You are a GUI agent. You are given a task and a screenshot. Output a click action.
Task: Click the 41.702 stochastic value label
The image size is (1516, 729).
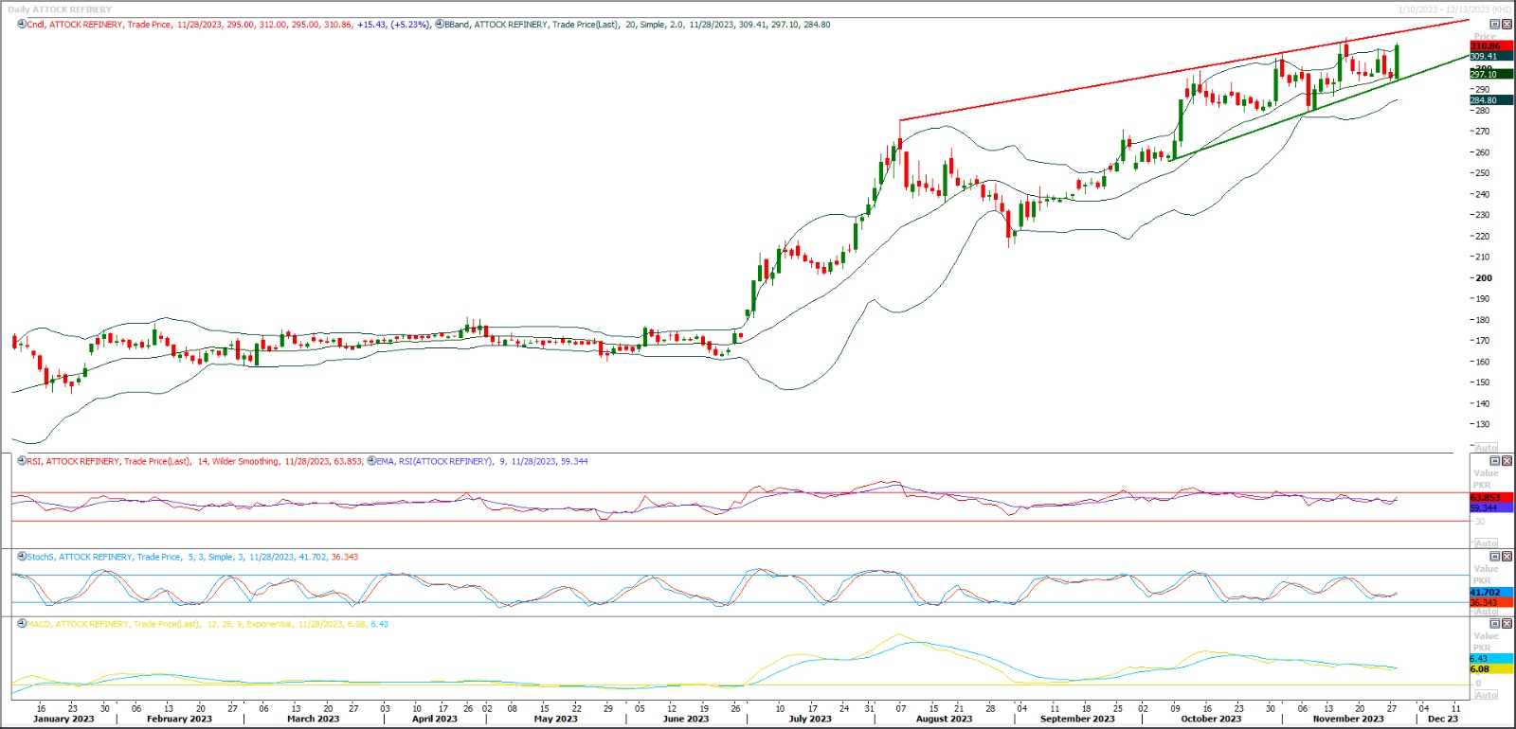(1491, 593)
